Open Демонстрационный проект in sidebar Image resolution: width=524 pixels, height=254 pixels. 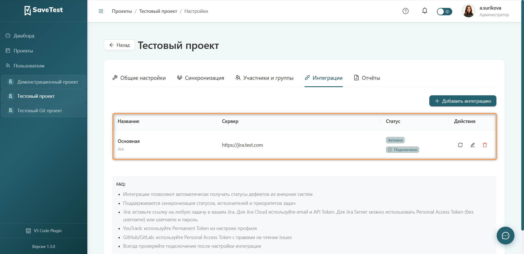click(44, 82)
